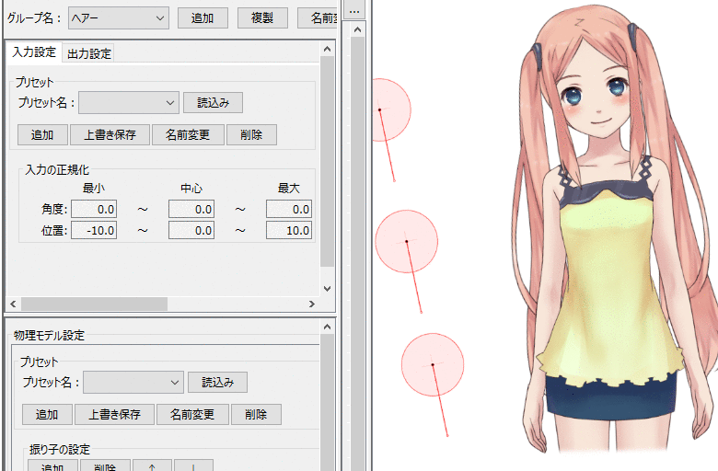The height and width of the screenshot is (471, 718).
Task: Select the middle pendulum circle in preview
Action: [406, 241]
